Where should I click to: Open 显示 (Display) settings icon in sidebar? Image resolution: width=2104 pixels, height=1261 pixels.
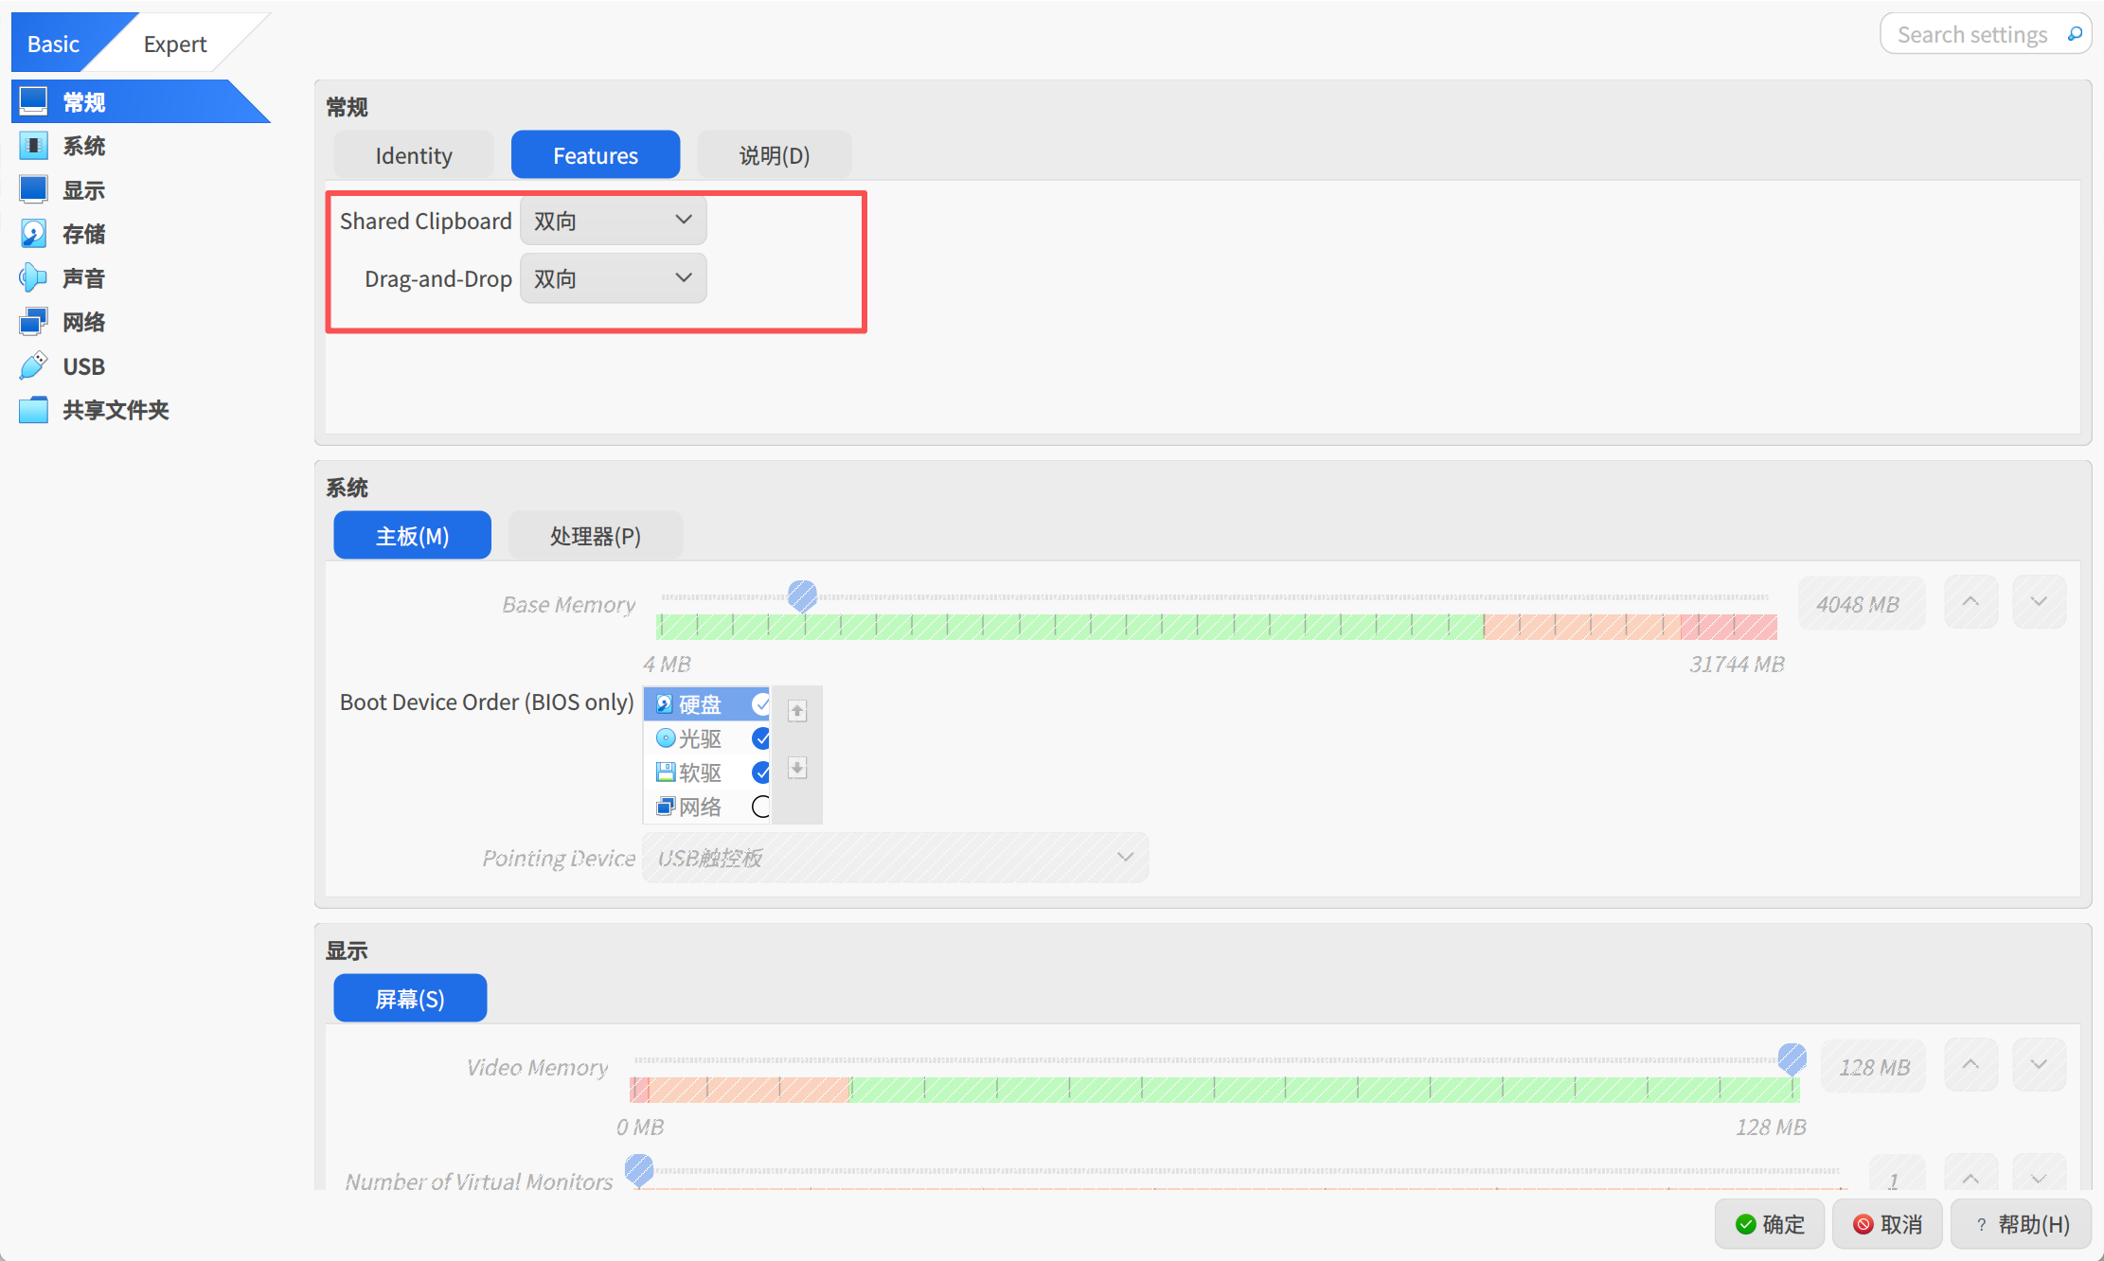[33, 189]
